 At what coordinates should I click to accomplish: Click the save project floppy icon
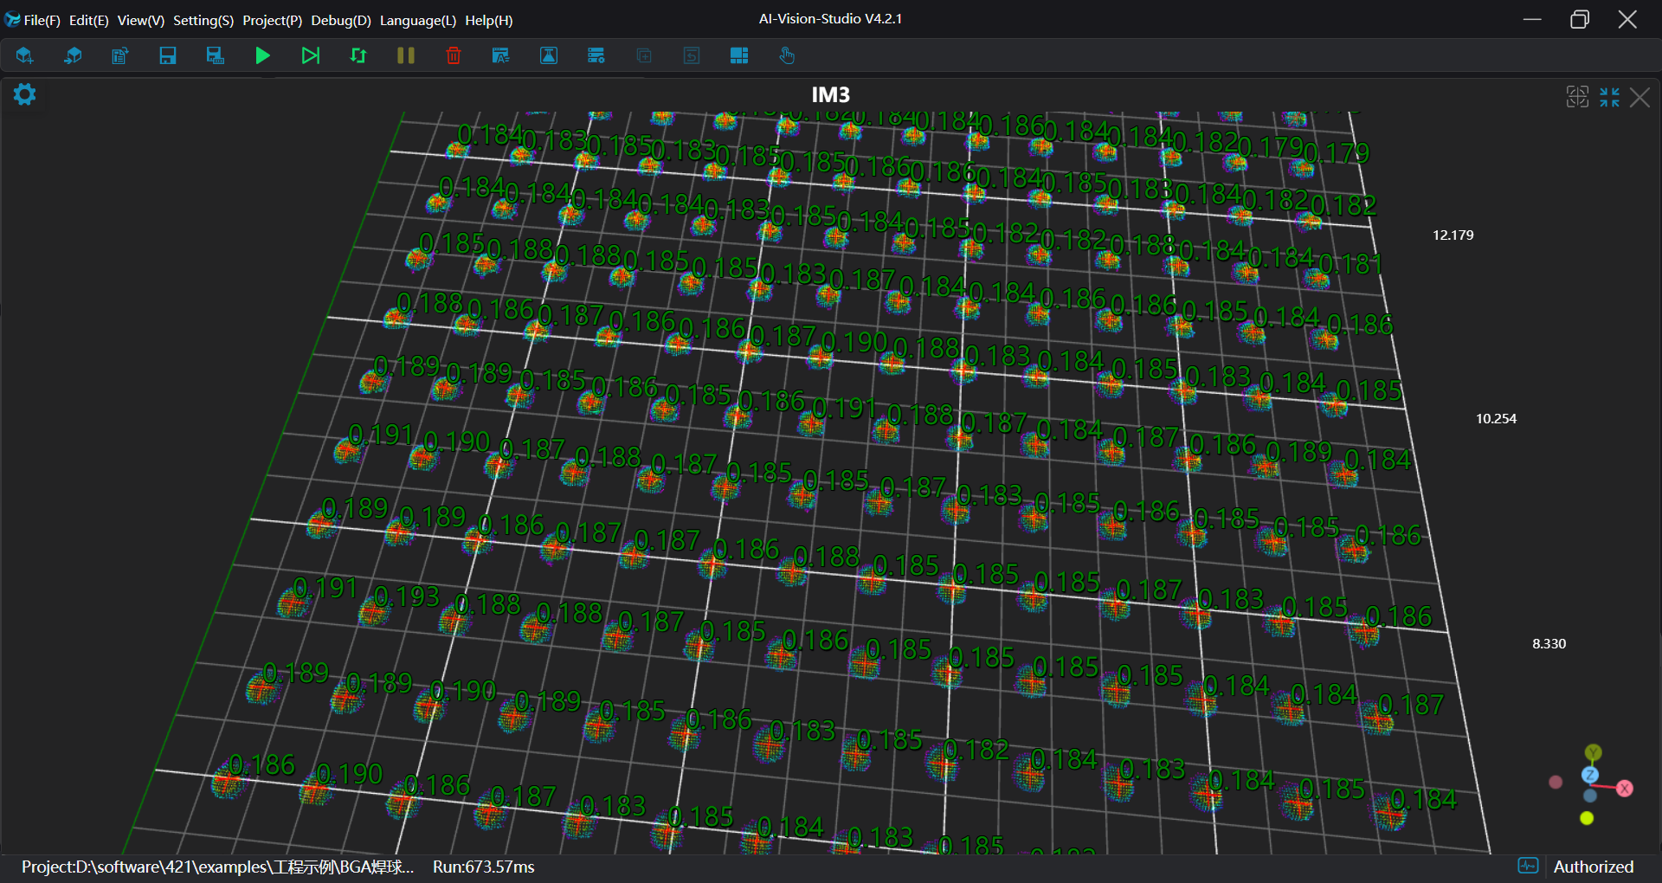click(x=168, y=56)
